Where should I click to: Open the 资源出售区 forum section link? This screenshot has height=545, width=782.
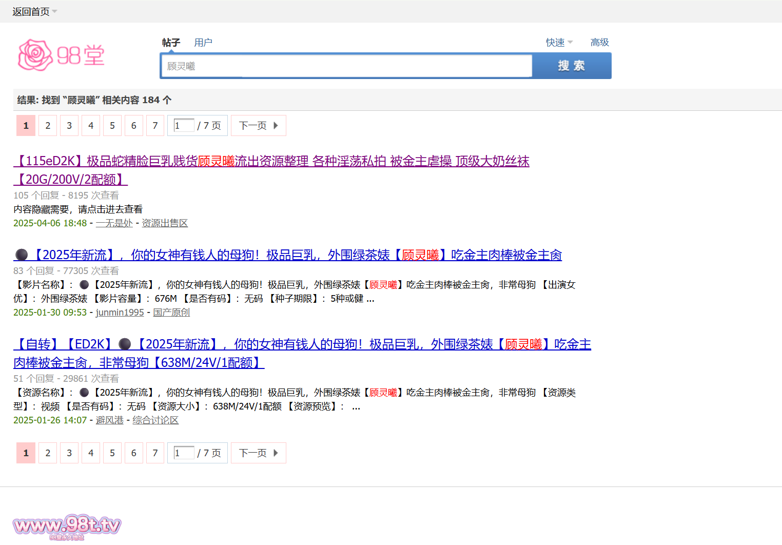(165, 223)
